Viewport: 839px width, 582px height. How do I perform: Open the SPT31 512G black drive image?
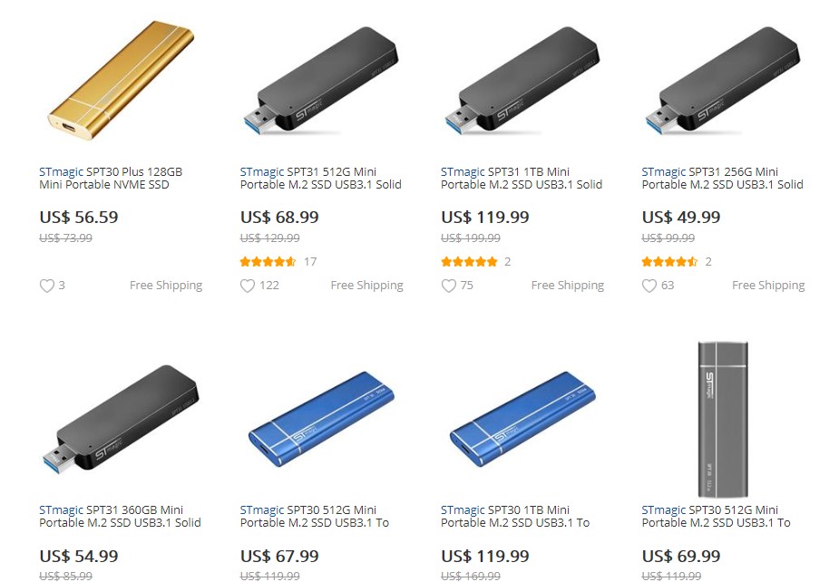[321, 81]
